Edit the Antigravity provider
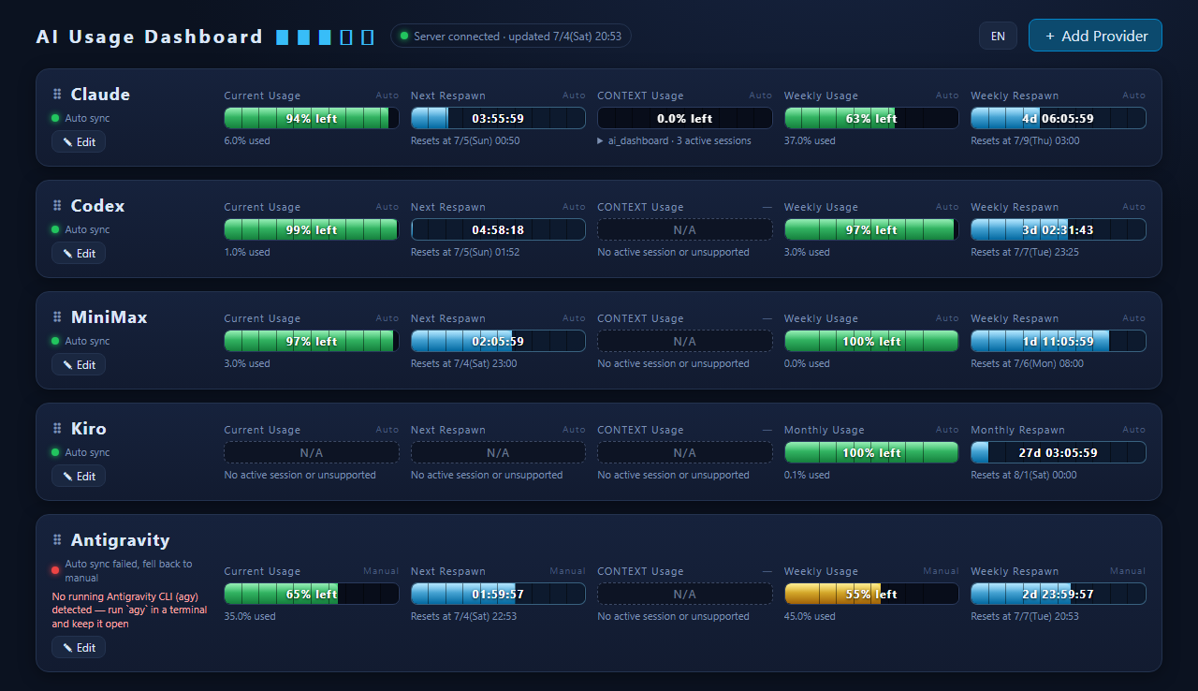Image resolution: width=1198 pixels, height=691 pixels. tap(79, 647)
